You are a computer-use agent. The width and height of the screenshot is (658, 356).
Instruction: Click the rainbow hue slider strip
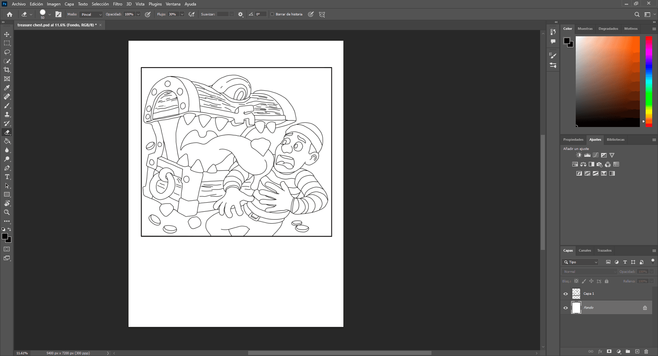649,81
